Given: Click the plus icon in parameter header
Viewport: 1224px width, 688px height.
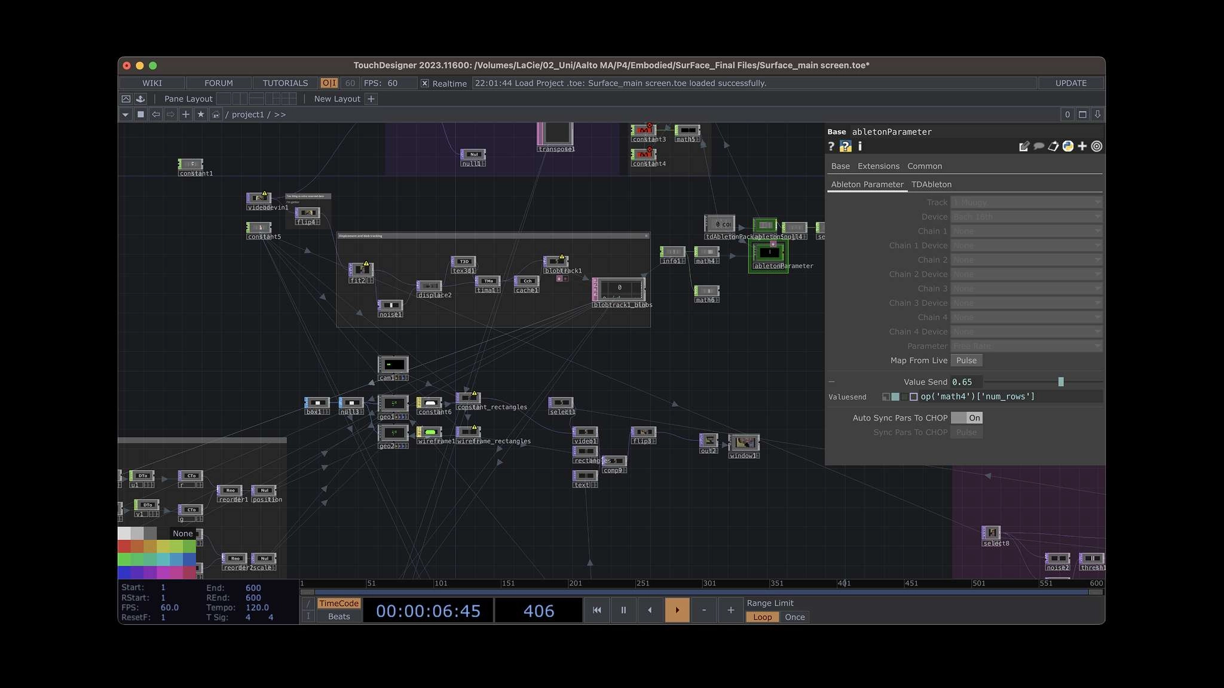Looking at the screenshot, I should click(1082, 146).
